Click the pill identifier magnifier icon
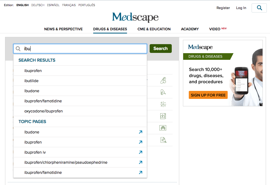This screenshot has height=185, width=270. tap(163, 92)
